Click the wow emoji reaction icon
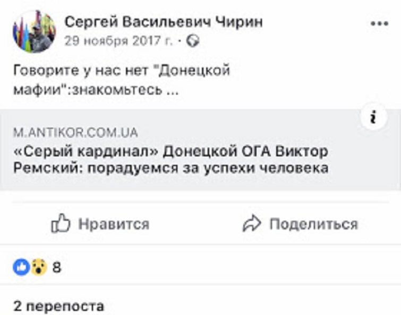This screenshot has width=401, height=315. [38, 267]
